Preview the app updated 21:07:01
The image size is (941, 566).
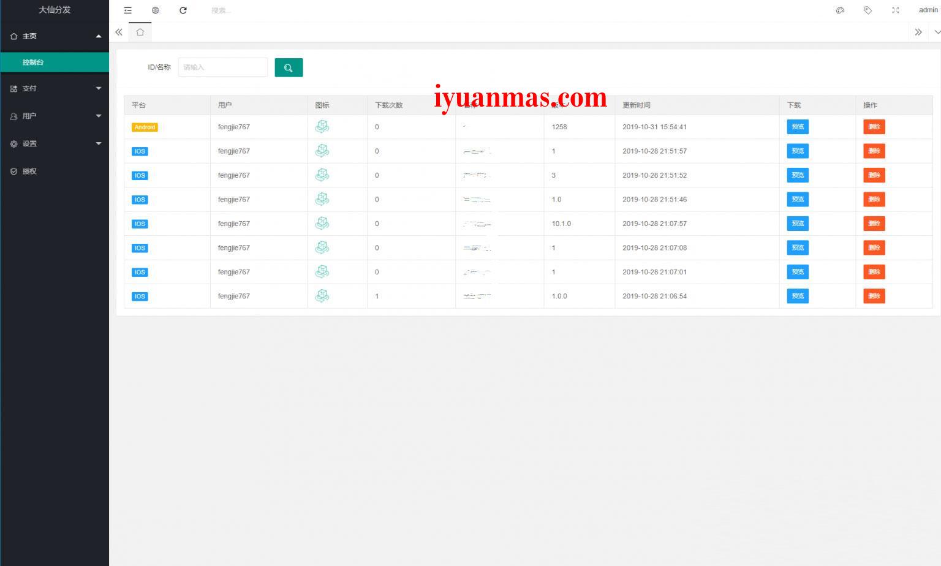coord(798,272)
